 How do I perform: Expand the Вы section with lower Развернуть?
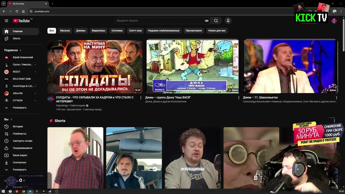click(x=20, y=169)
